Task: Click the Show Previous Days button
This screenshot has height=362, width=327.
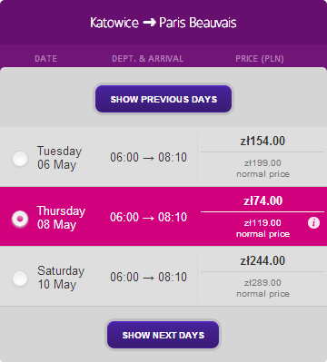Action: point(163,99)
